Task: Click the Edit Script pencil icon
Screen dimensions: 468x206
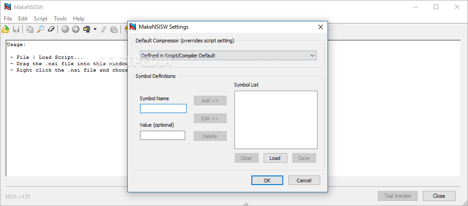Action: tap(103, 29)
